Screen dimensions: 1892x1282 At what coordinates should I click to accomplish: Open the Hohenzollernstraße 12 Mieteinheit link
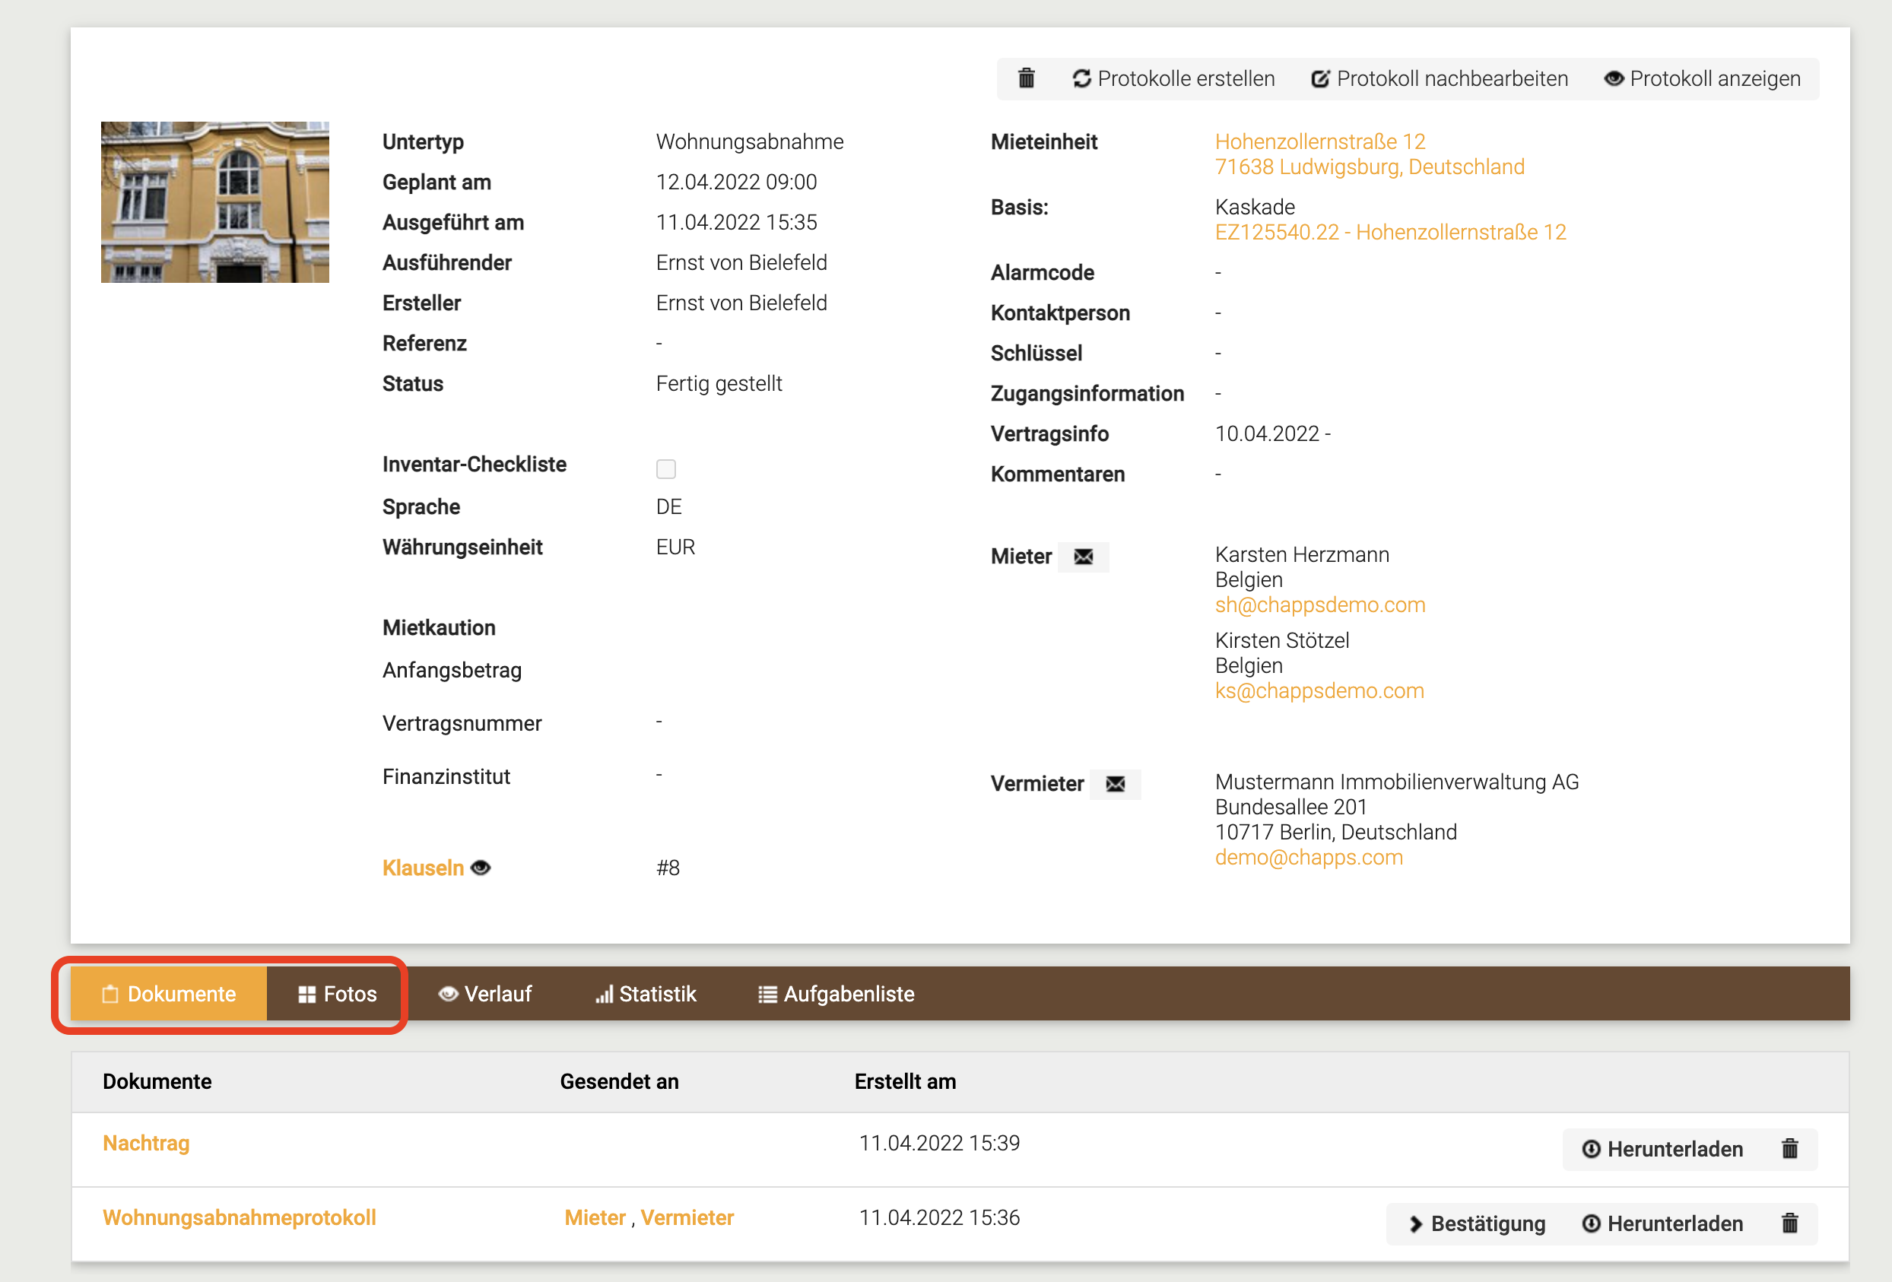point(1319,141)
